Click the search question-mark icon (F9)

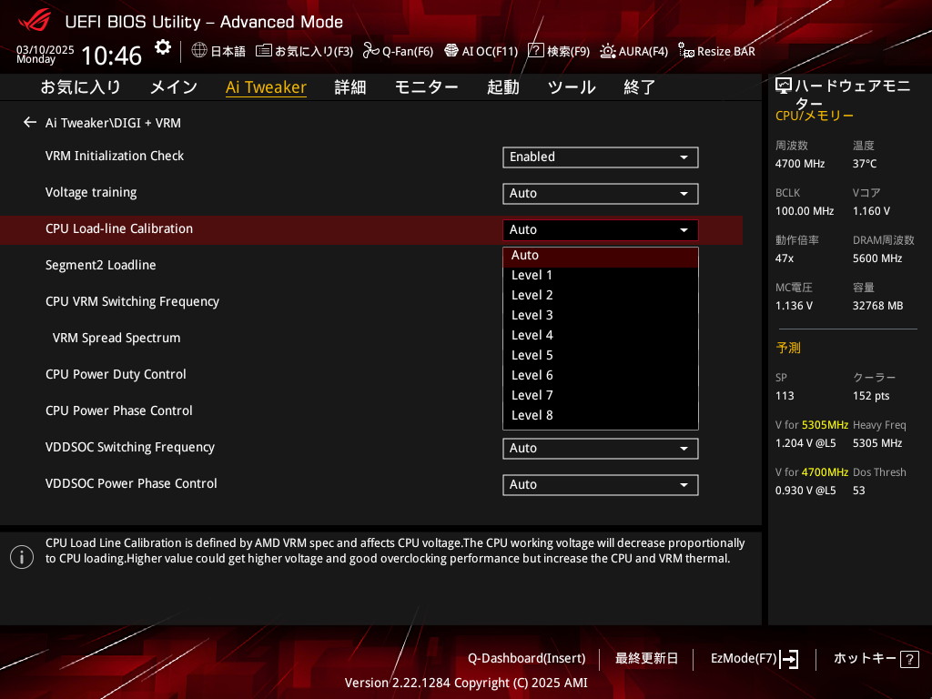click(535, 51)
